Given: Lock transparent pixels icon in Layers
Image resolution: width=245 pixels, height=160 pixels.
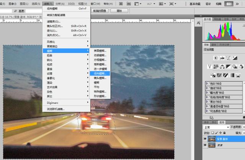Looking at the screenshot, I should (x=213, y=133).
